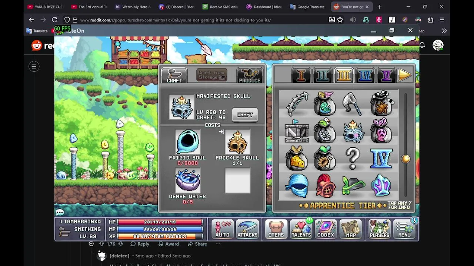Click Award on the Reddit comment

(x=168, y=244)
